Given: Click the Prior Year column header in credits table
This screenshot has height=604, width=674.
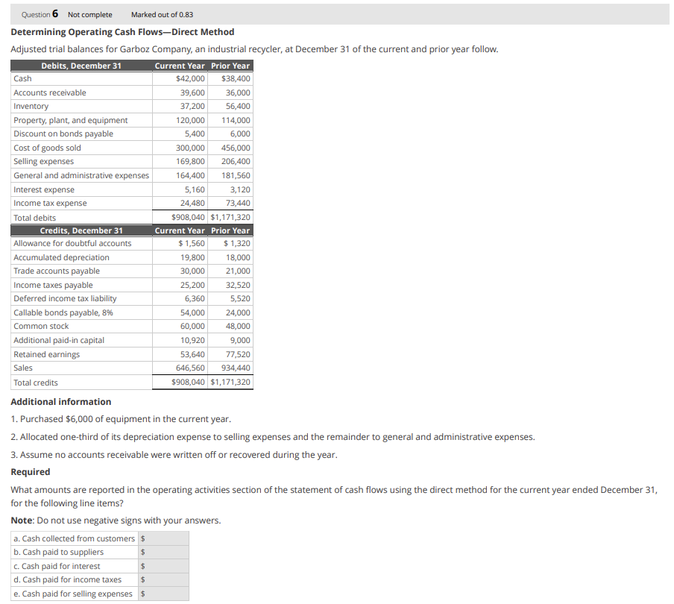Looking at the screenshot, I should [230, 230].
